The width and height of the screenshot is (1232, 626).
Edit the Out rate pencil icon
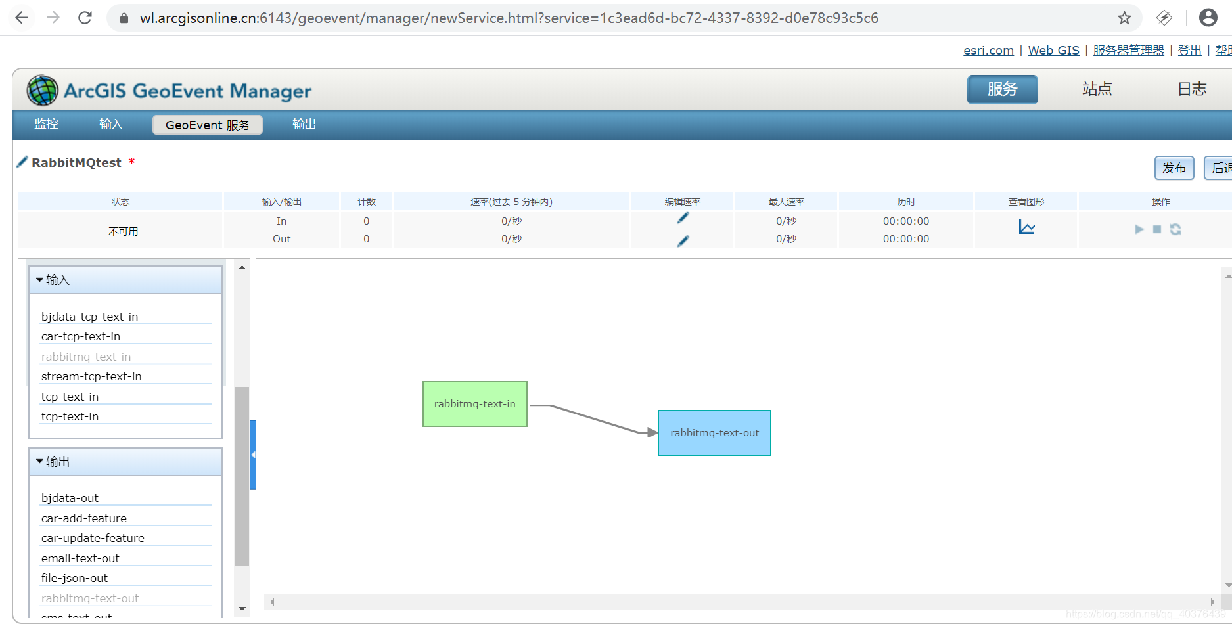[x=683, y=241]
